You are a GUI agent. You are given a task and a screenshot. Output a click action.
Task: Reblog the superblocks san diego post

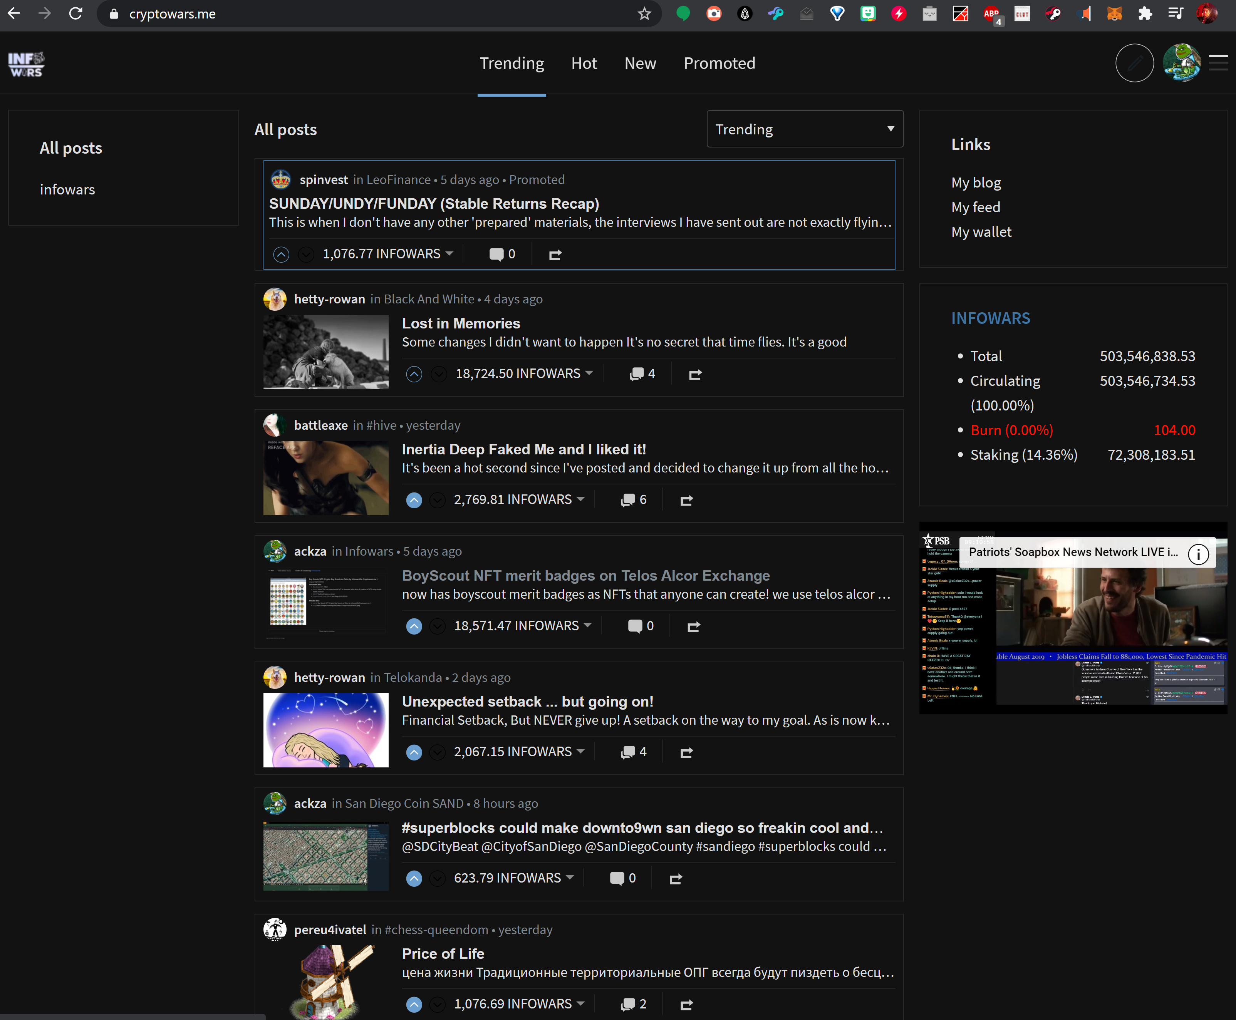click(x=675, y=878)
